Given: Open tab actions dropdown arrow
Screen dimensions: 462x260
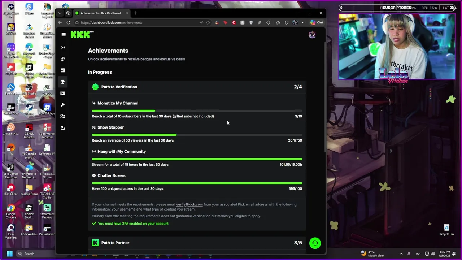Looking at the screenshot, I should (x=60, y=13).
